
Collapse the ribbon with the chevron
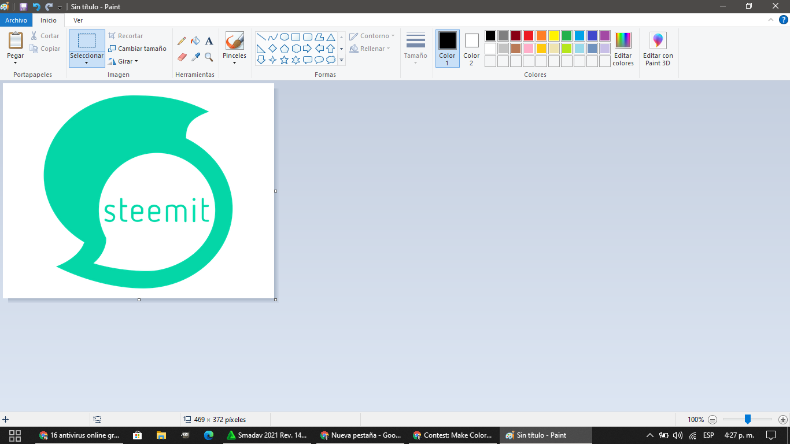770,20
